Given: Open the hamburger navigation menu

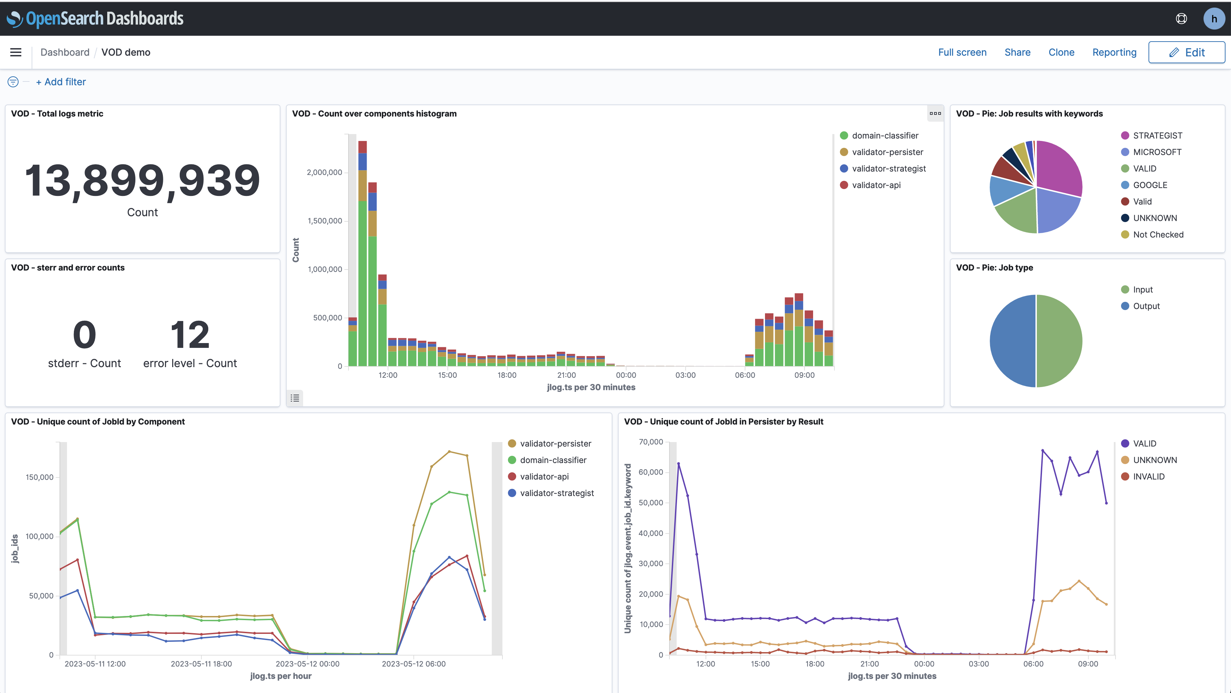Looking at the screenshot, I should point(16,52).
